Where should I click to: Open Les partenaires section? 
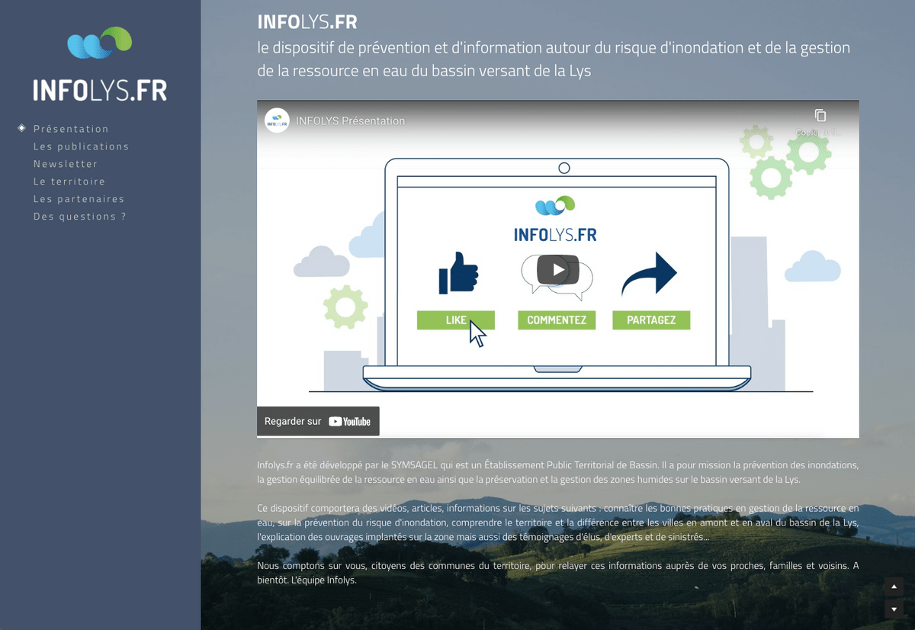[x=79, y=199]
